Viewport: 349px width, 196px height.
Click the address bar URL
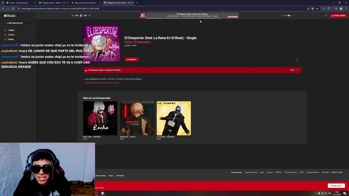coord(60,8)
